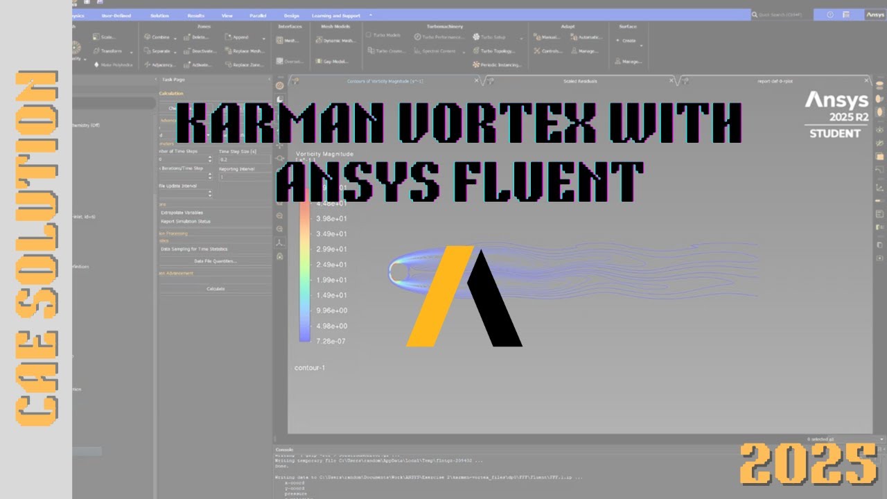The width and height of the screenshot is (887, 499).
Task: Toggle Data Sampling for Time Statistics
Action: [193, 249]
